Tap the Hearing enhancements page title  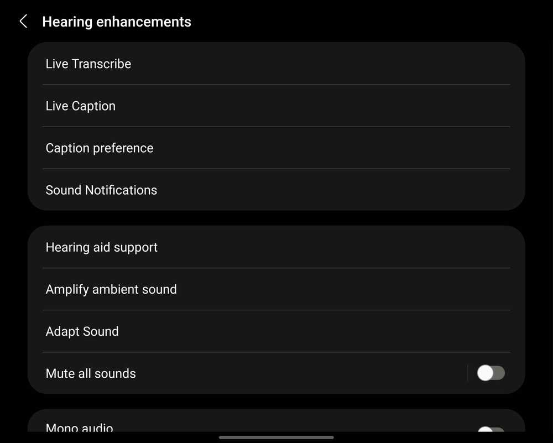(117, 22)
